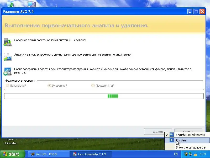Click the 6:59 system clock
Screen dimensions: 210x158
(203, 154)
